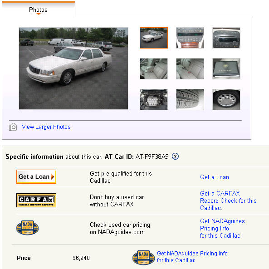Screen dimensions: 269x269
Task: Select the wood trim console controls thumbnail
Action: click(190, 38)
